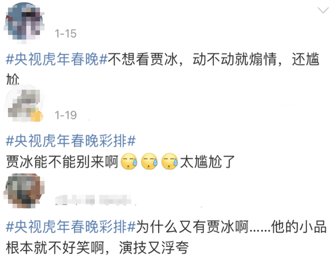Click the third sweat-drop emoji

[170, 162]
